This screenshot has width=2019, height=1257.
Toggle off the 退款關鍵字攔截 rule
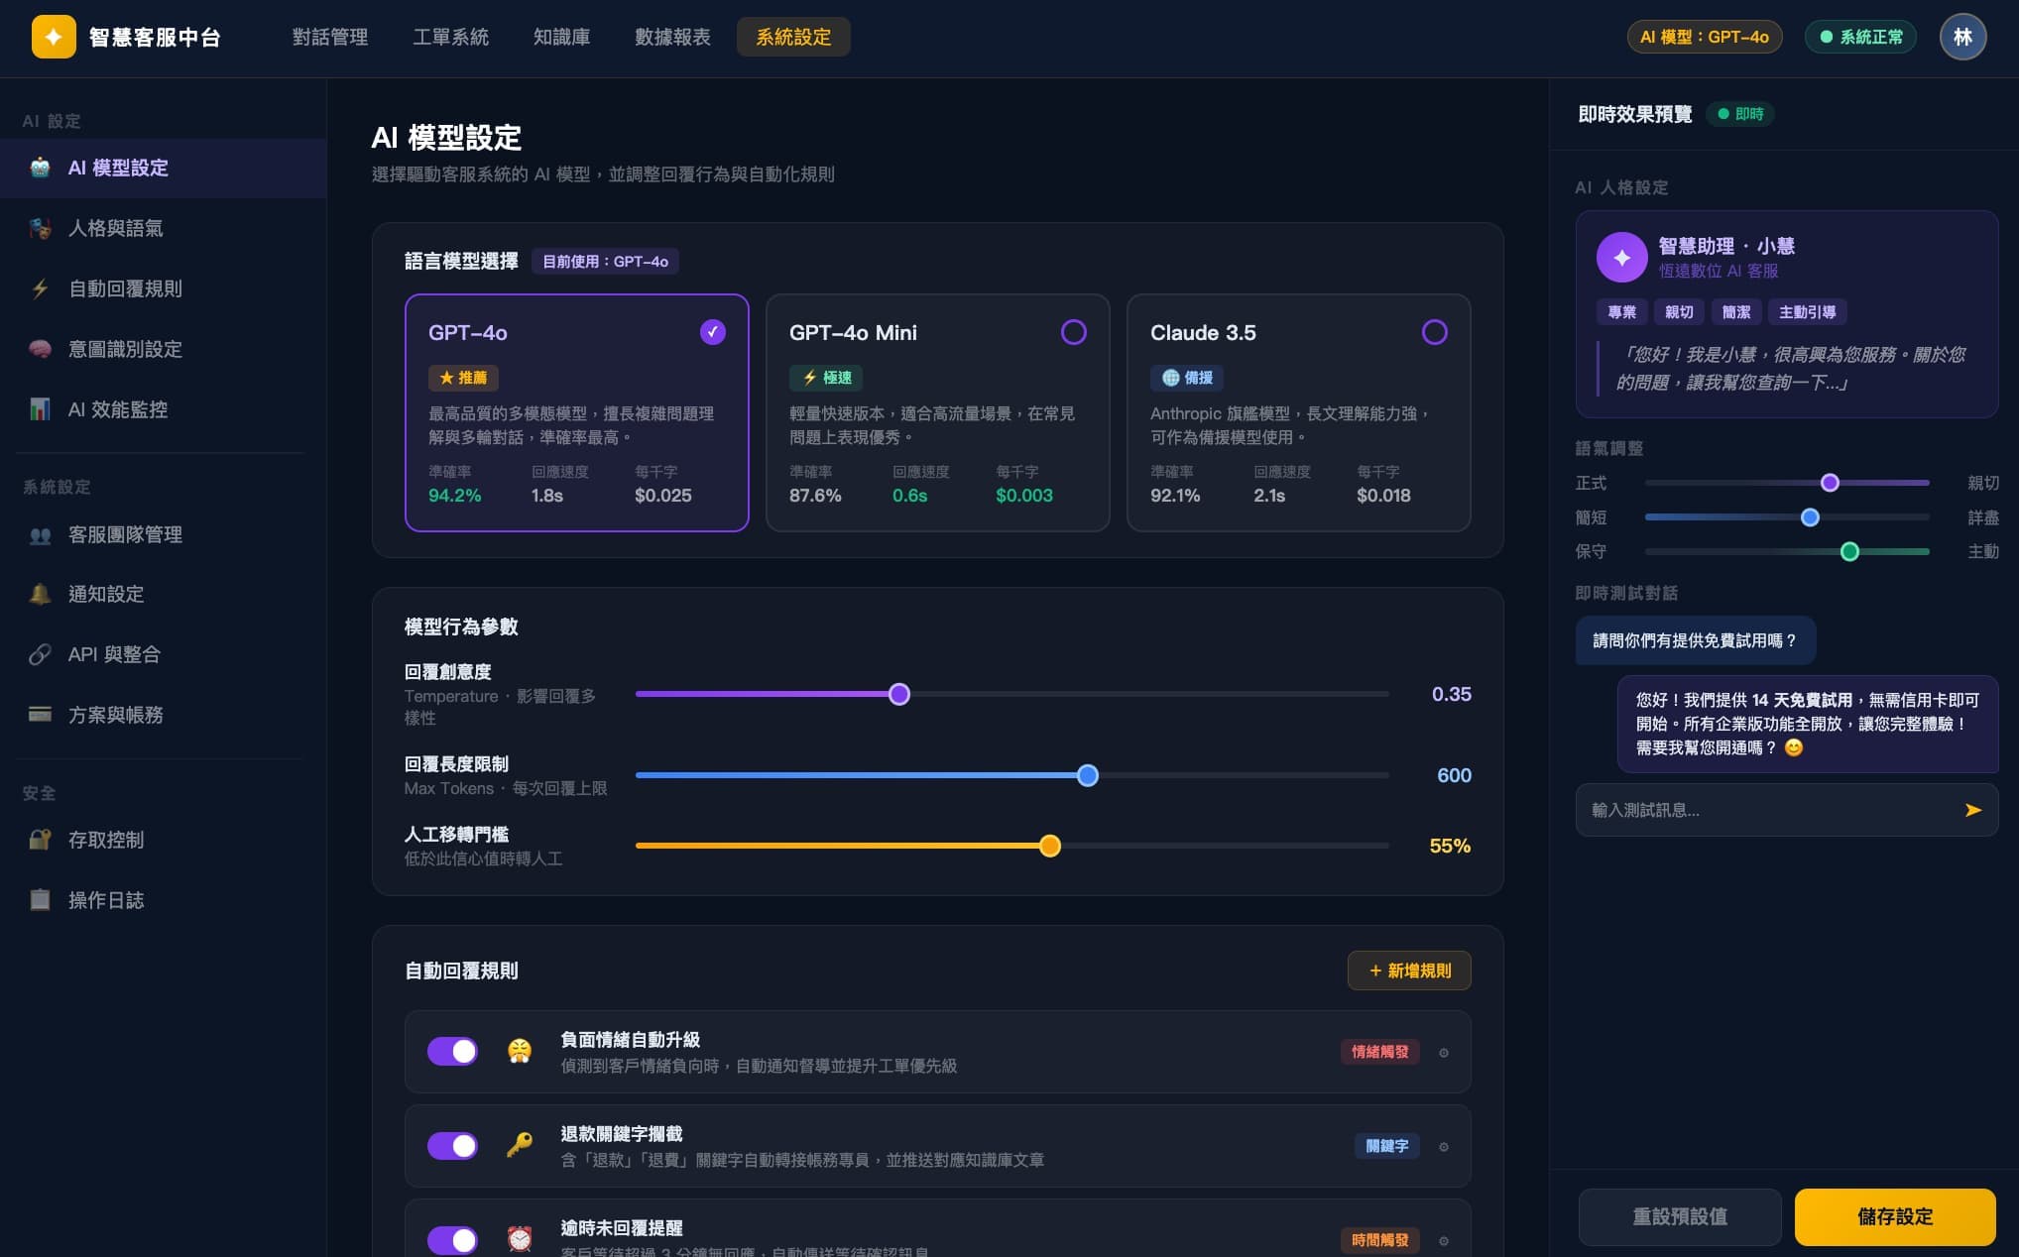click(452, 1146)
